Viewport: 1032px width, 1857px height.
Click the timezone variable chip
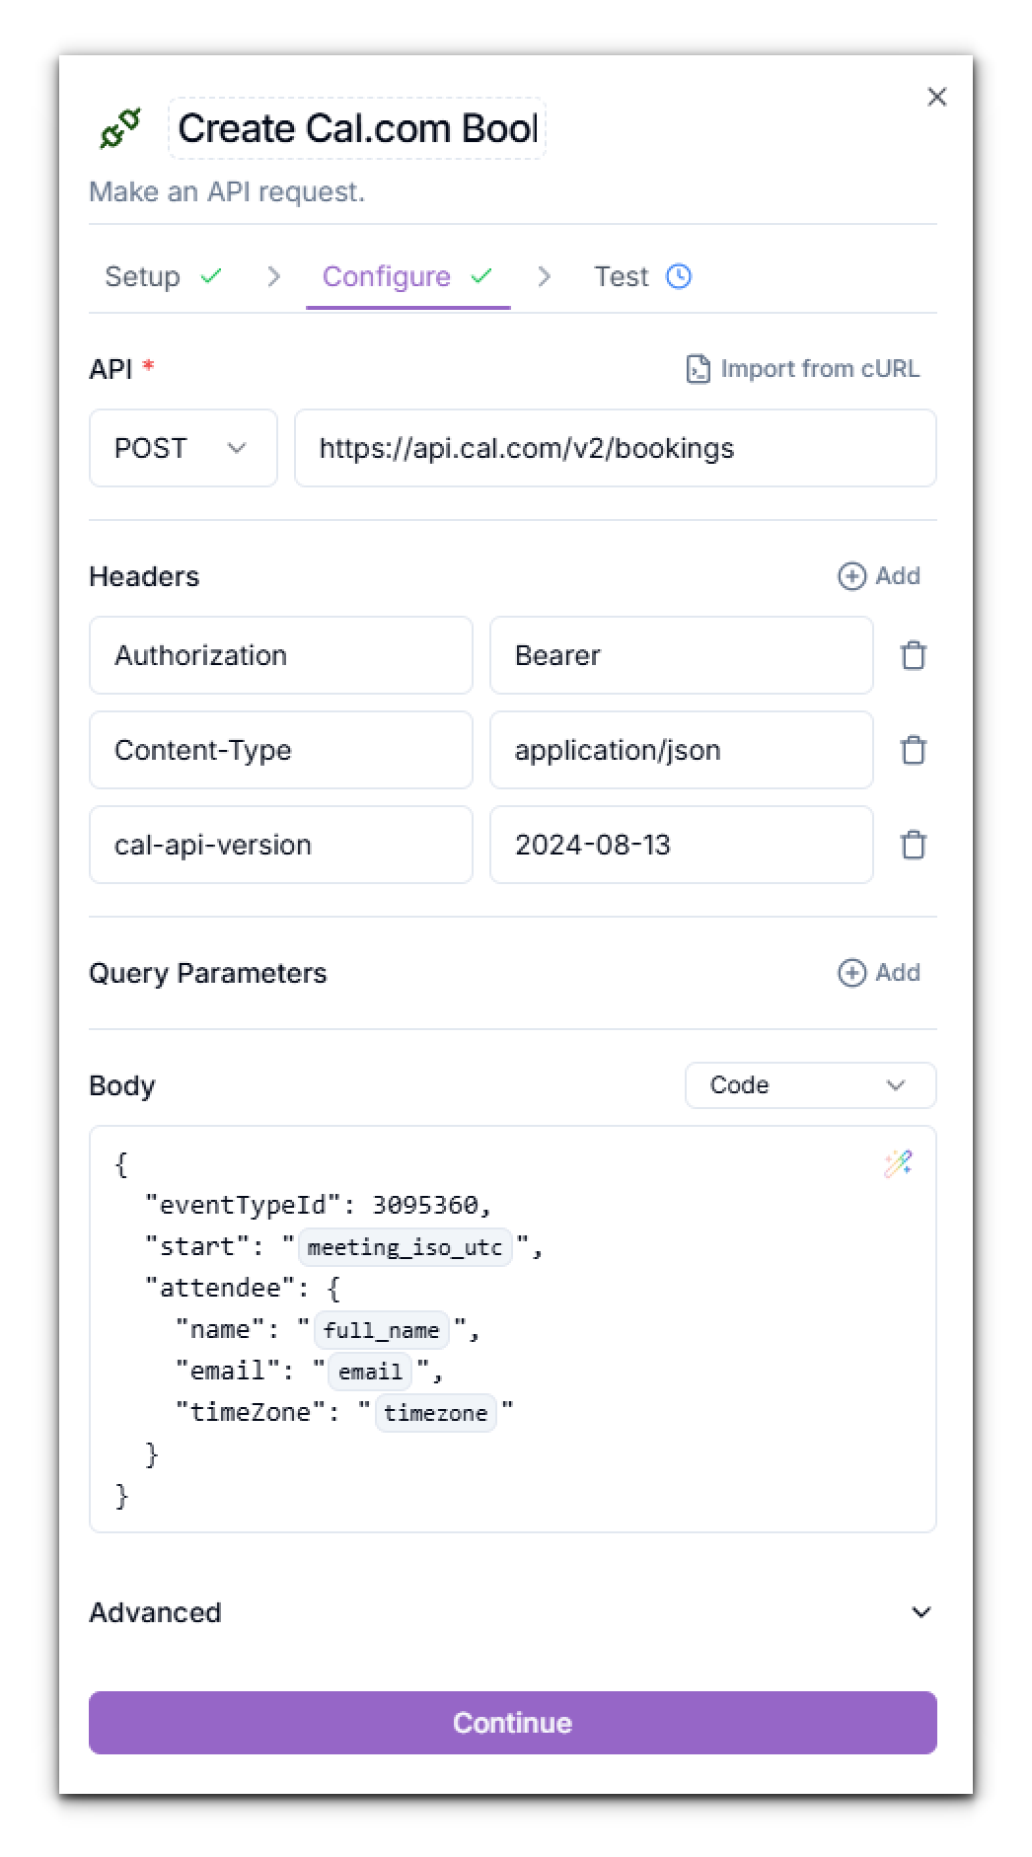pyautogui.click(x=435, y=1413)
